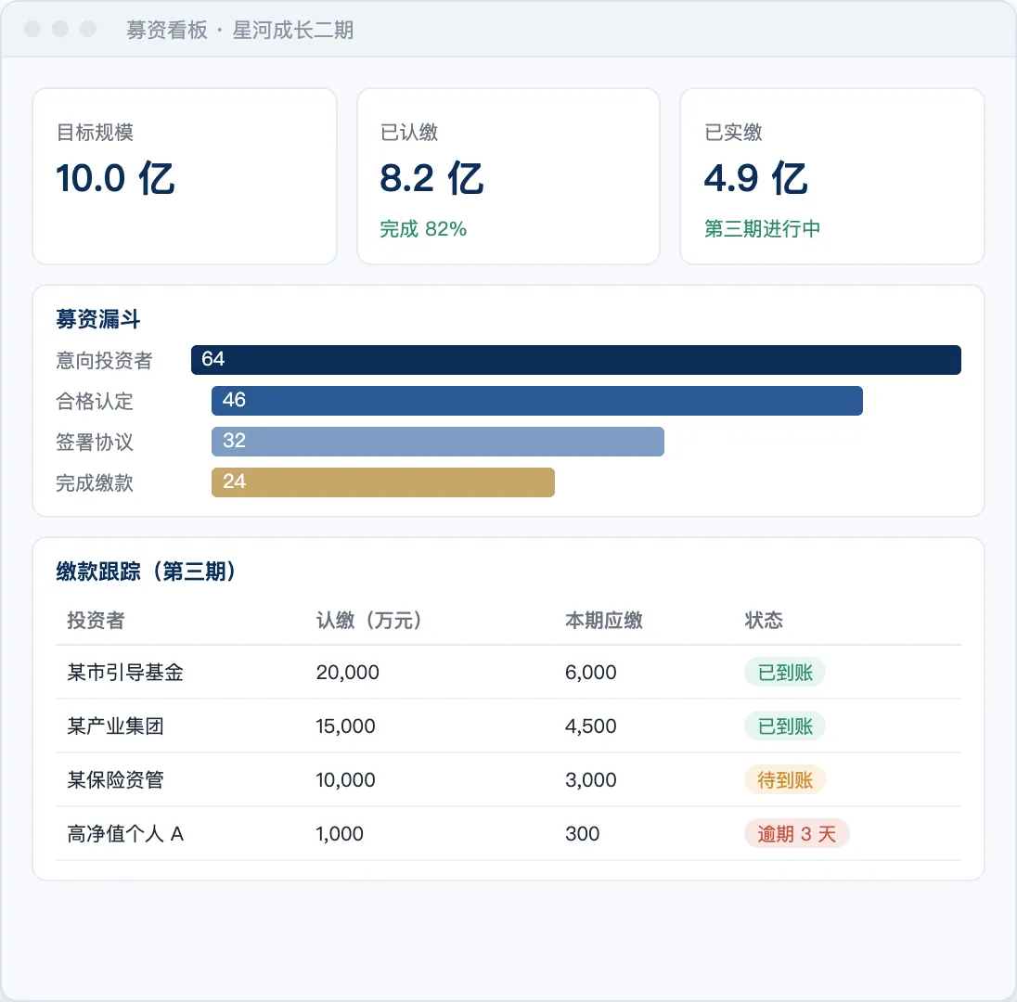Click the 待到账 badge for 某保险资管
Image resolution: width=1017 pixels, height=1002 pixels.
(x=785, y=780)
